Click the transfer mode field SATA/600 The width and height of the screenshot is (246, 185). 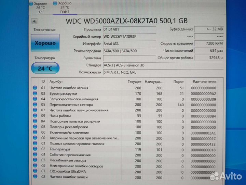click(x=129, y=51)
